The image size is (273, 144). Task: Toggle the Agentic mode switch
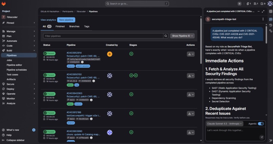(261, 124)
